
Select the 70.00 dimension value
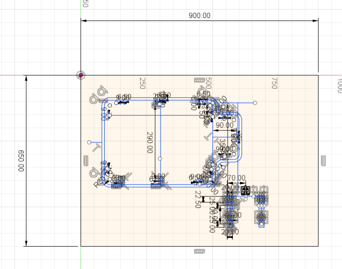click(236, 178)
